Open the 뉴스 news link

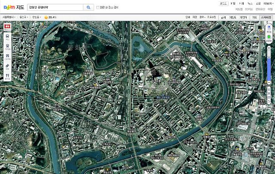point(250,3)
